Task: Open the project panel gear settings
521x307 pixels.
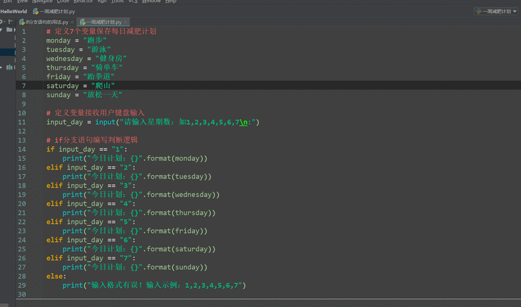Action: (x=1, y=22)
